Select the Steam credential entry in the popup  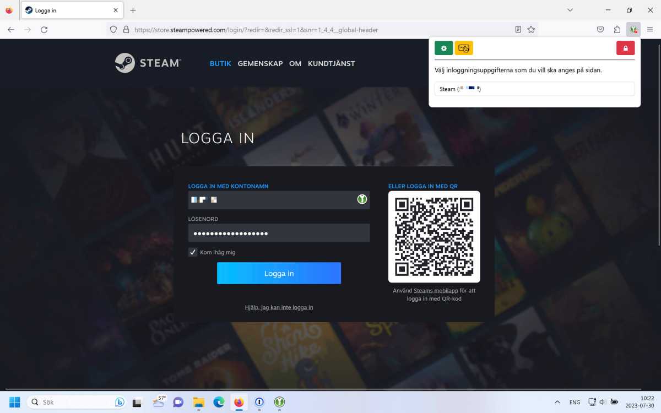pos(534,89)
